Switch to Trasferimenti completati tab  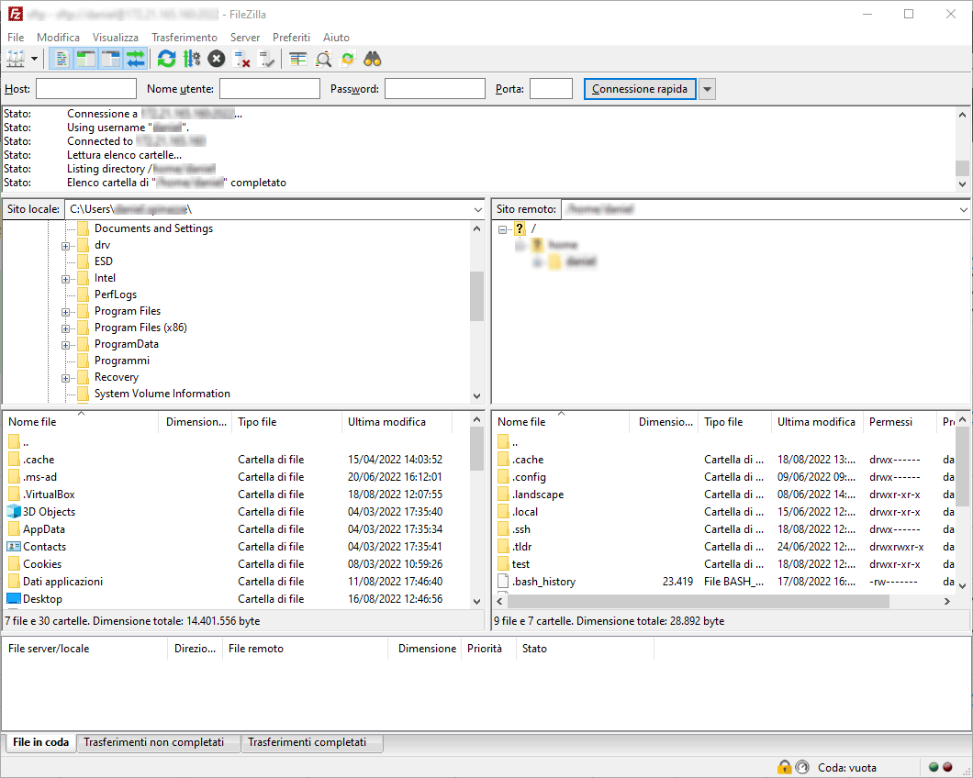point(308,742)
